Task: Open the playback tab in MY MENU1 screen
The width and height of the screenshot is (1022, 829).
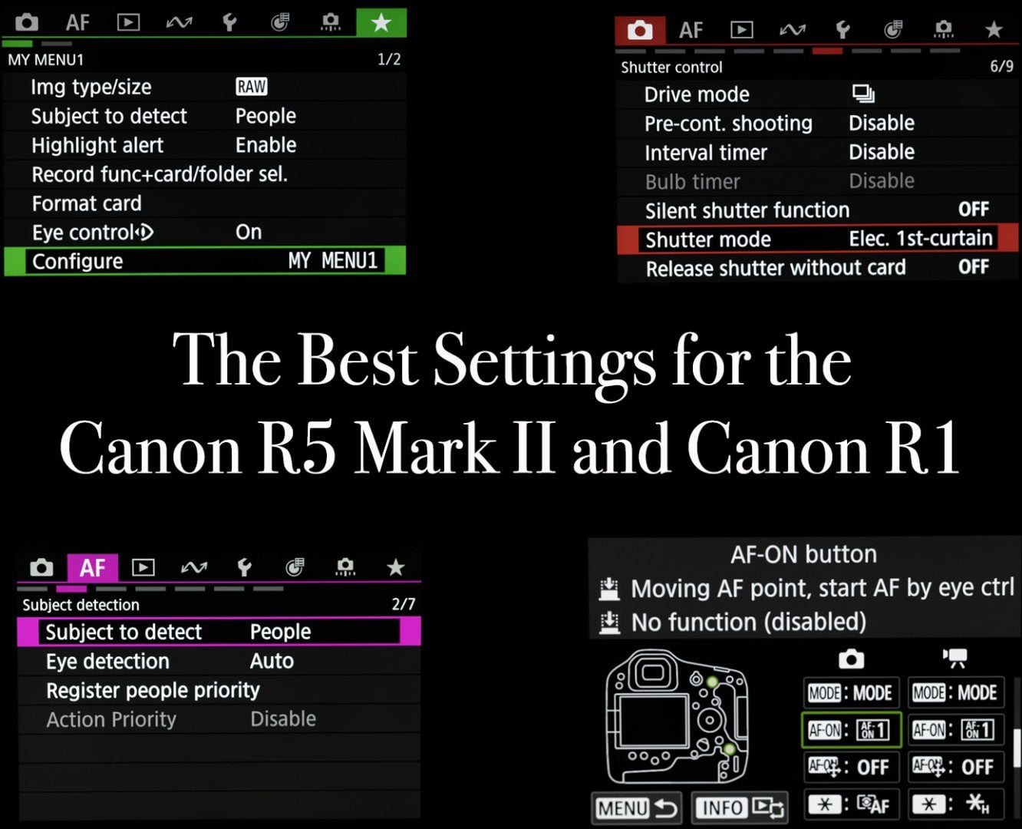Action: [x=128, y=22]
